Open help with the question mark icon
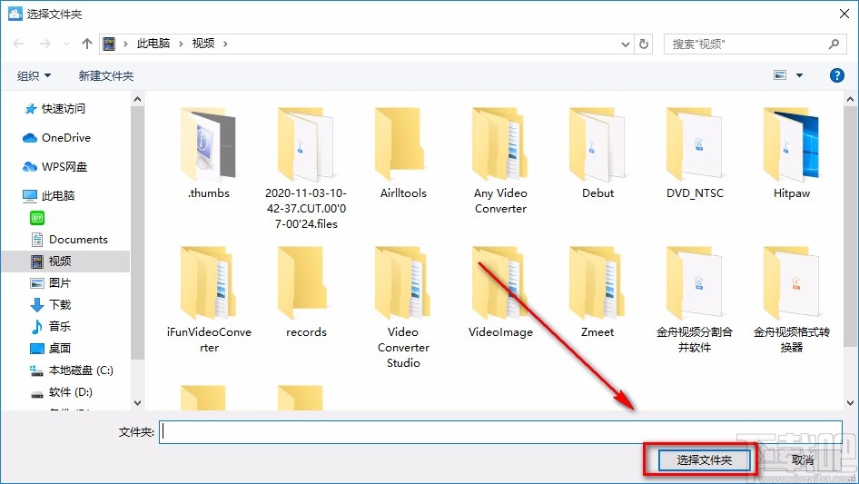The image size is (859, 484). tap(836, 75)
